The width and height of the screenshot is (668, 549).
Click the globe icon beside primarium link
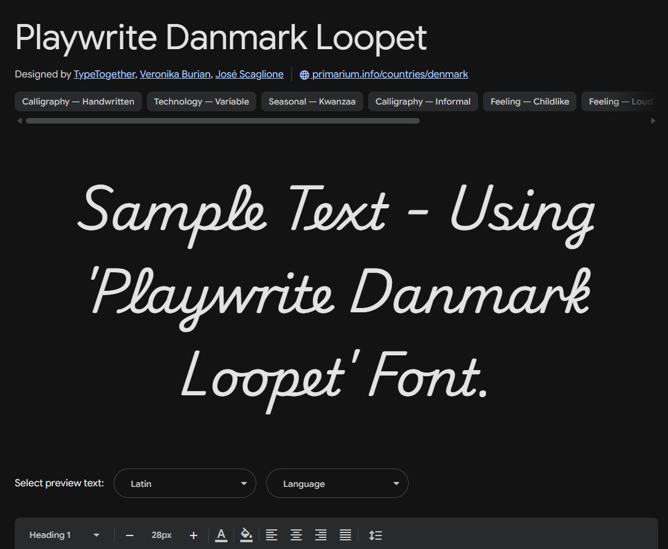(304, 74)
